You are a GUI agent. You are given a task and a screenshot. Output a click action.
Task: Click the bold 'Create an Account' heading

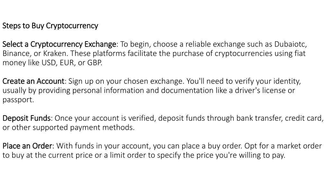[33, 81]
